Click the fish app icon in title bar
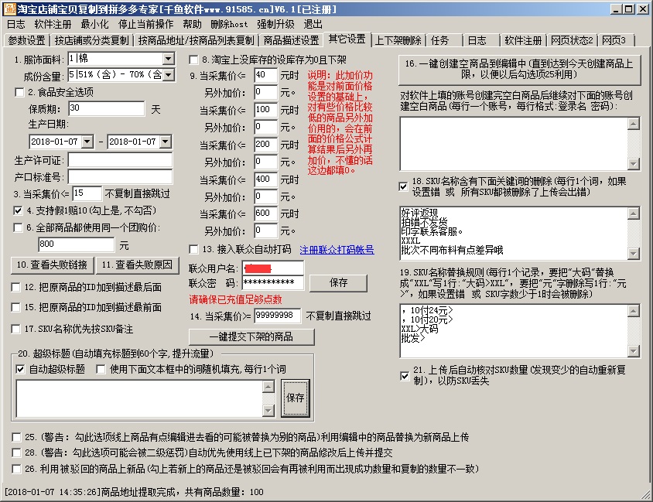The image size is (653, 502). tap(9, 9)
